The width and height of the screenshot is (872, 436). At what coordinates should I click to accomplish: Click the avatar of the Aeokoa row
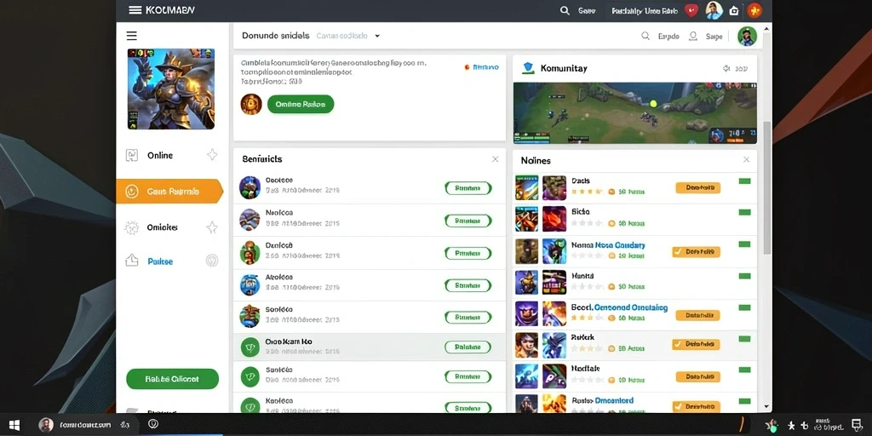click(x=250, y=284)
